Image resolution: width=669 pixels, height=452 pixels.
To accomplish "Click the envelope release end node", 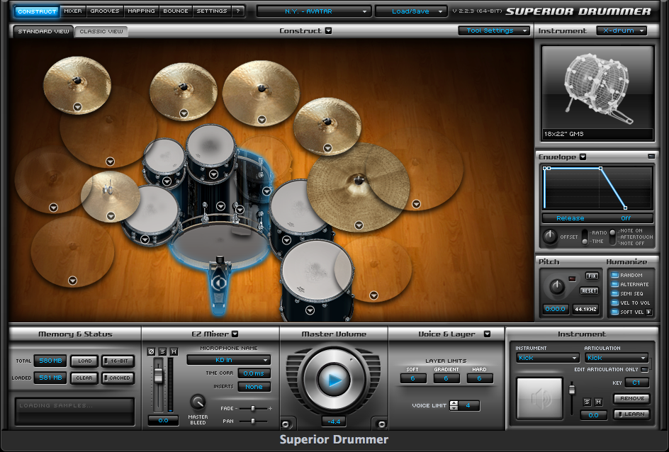I will (626, 208).
